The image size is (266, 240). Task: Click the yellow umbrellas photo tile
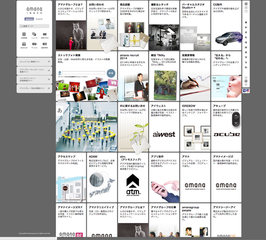click(x=86, y=127)
